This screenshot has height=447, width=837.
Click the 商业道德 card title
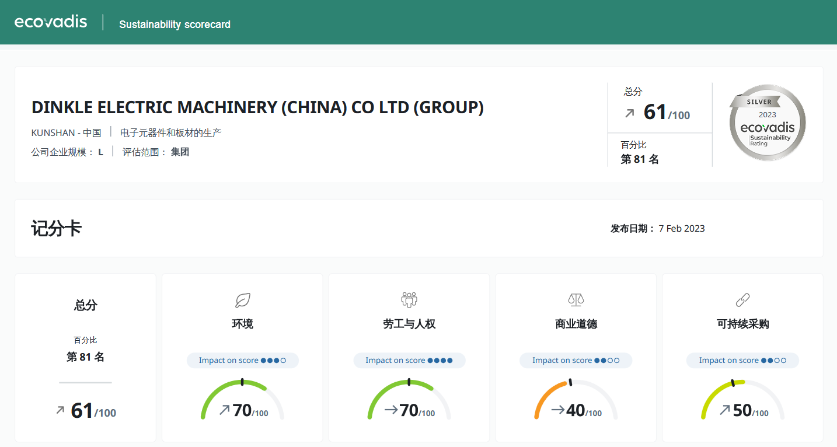[x=576, y=324]
